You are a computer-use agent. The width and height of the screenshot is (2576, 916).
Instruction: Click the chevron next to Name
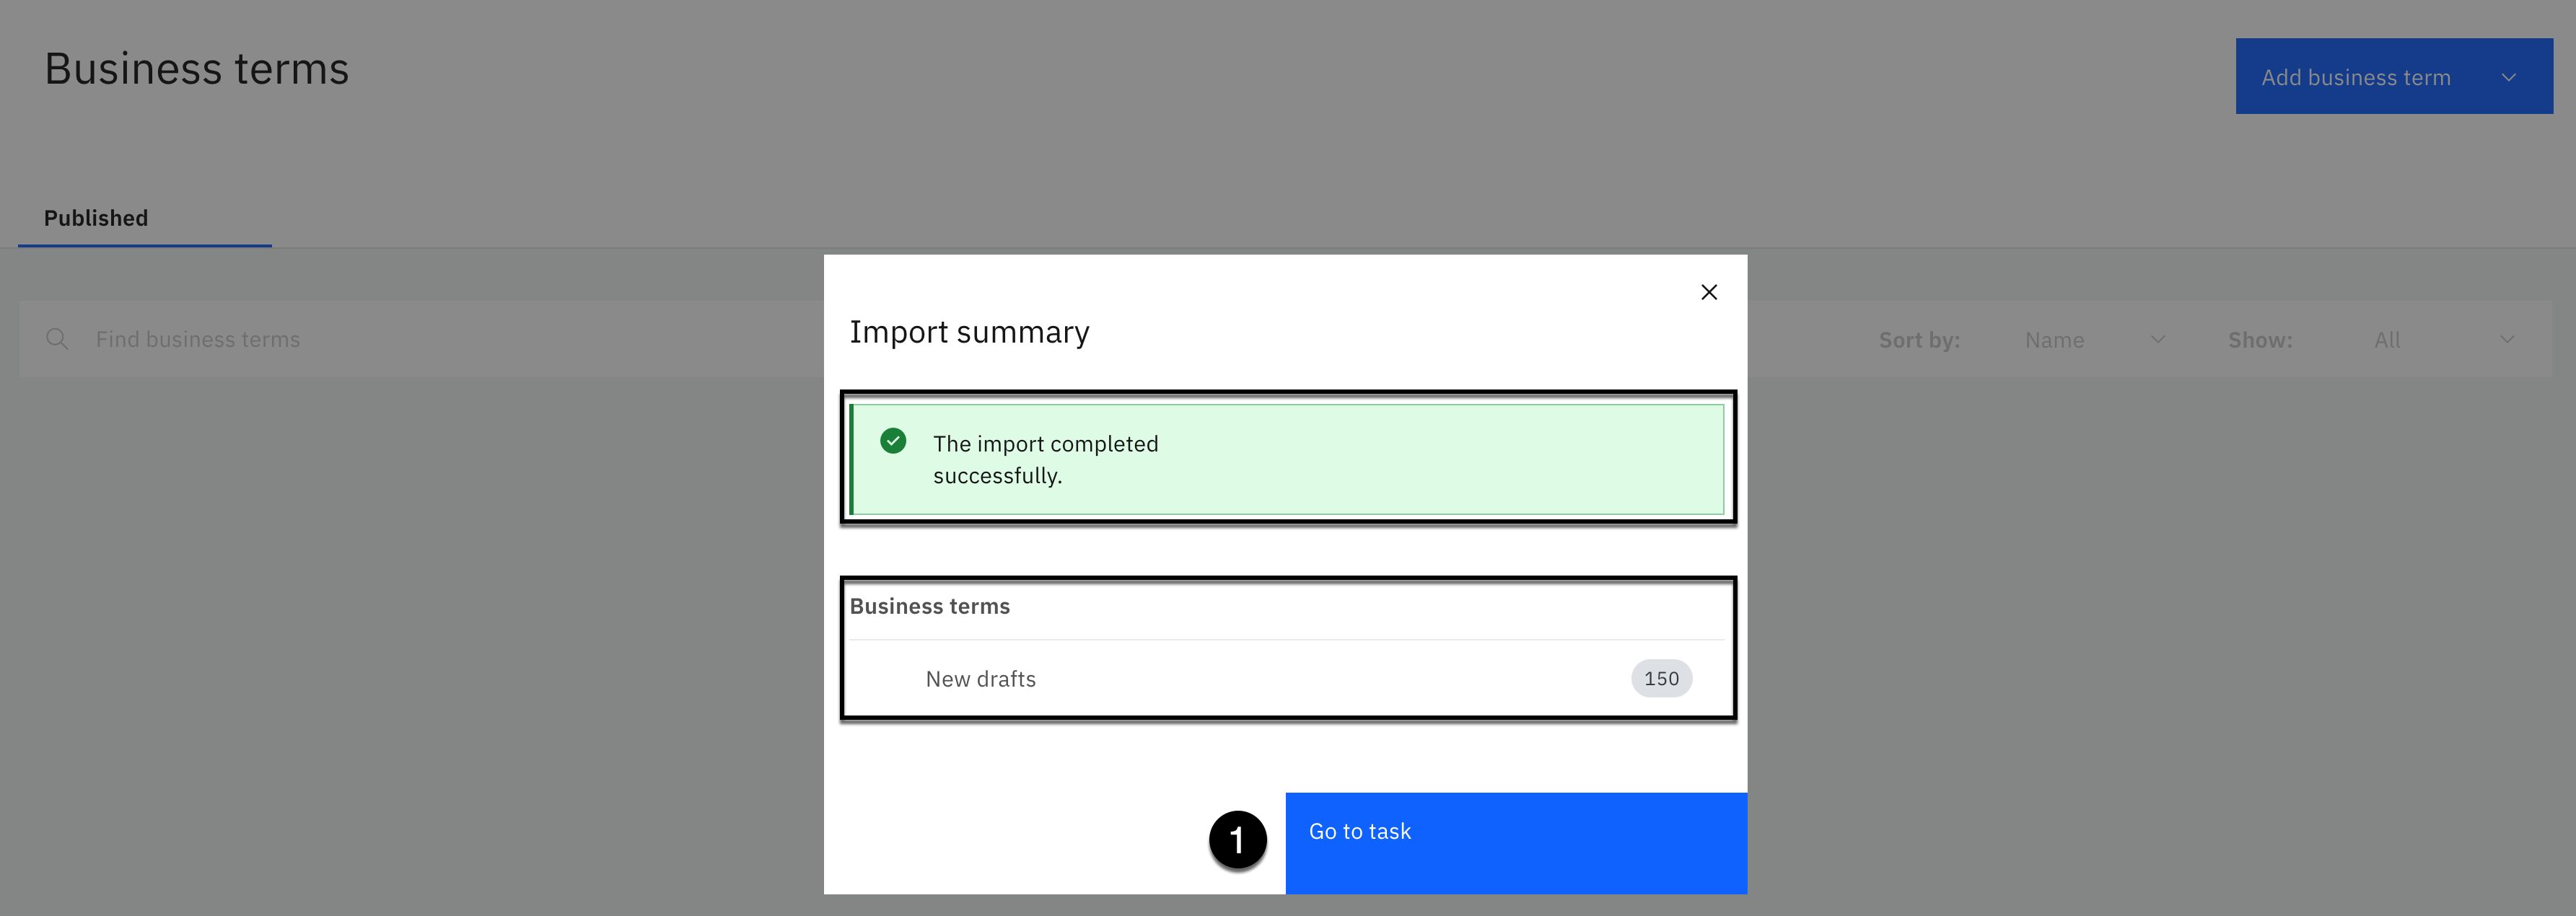tap(2158, 339)
